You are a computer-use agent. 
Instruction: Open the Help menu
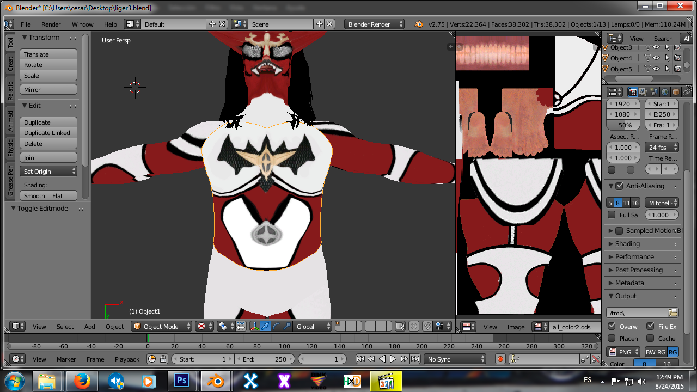111,24
